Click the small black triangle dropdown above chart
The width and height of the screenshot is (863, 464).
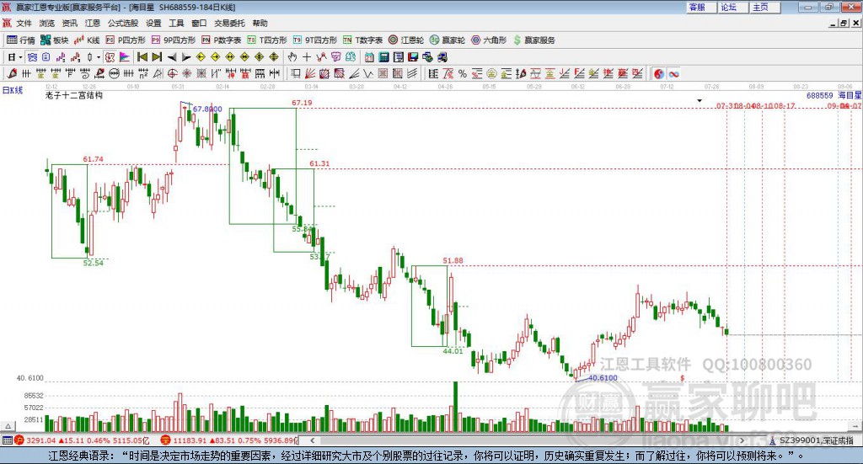(x=700, y=100)
